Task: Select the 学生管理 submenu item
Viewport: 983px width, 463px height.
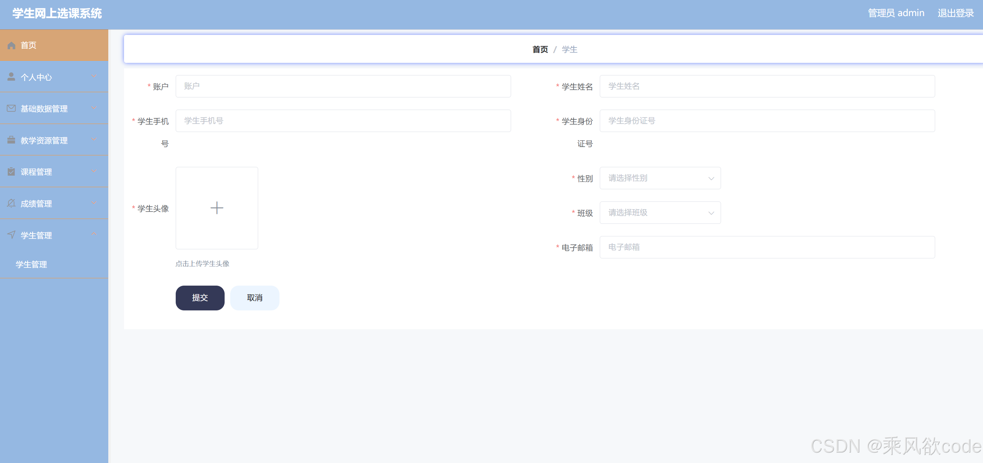Action: tap(31, 264)
